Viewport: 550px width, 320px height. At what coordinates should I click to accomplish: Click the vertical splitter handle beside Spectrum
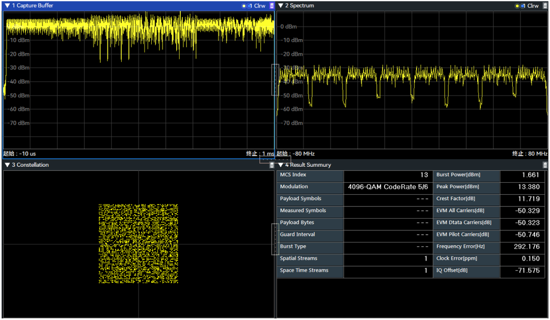click(275, 79)
